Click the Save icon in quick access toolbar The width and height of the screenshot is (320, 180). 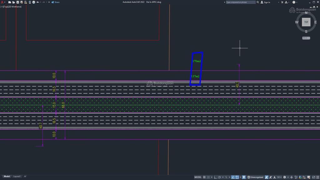click(18, 2)
